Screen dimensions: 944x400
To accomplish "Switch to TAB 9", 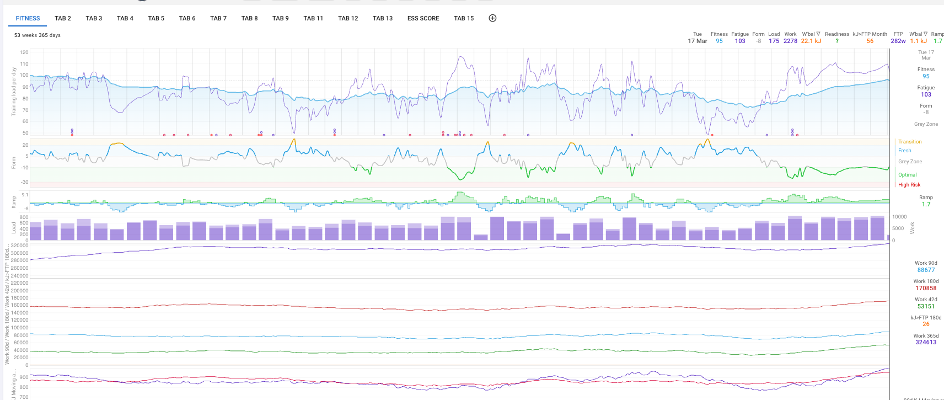I will coord(280,18).
